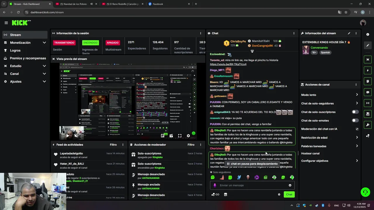Click the volume icon in system tray
Screen dimensions: 374x210
[349, 205]
